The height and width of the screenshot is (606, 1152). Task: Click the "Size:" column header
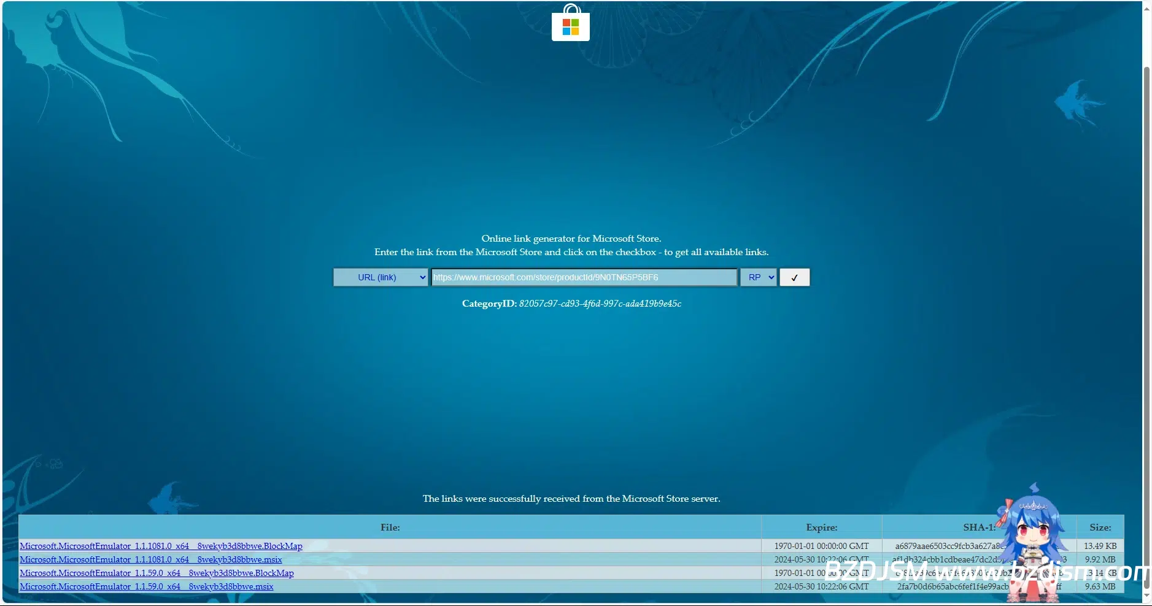[1100, 527]
